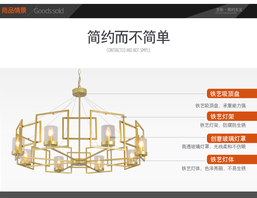Click the 商品情景 header title
257x198 pixels.
coord(14,10)
